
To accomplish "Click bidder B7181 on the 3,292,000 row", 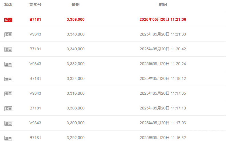I will [x=35, y=138].
